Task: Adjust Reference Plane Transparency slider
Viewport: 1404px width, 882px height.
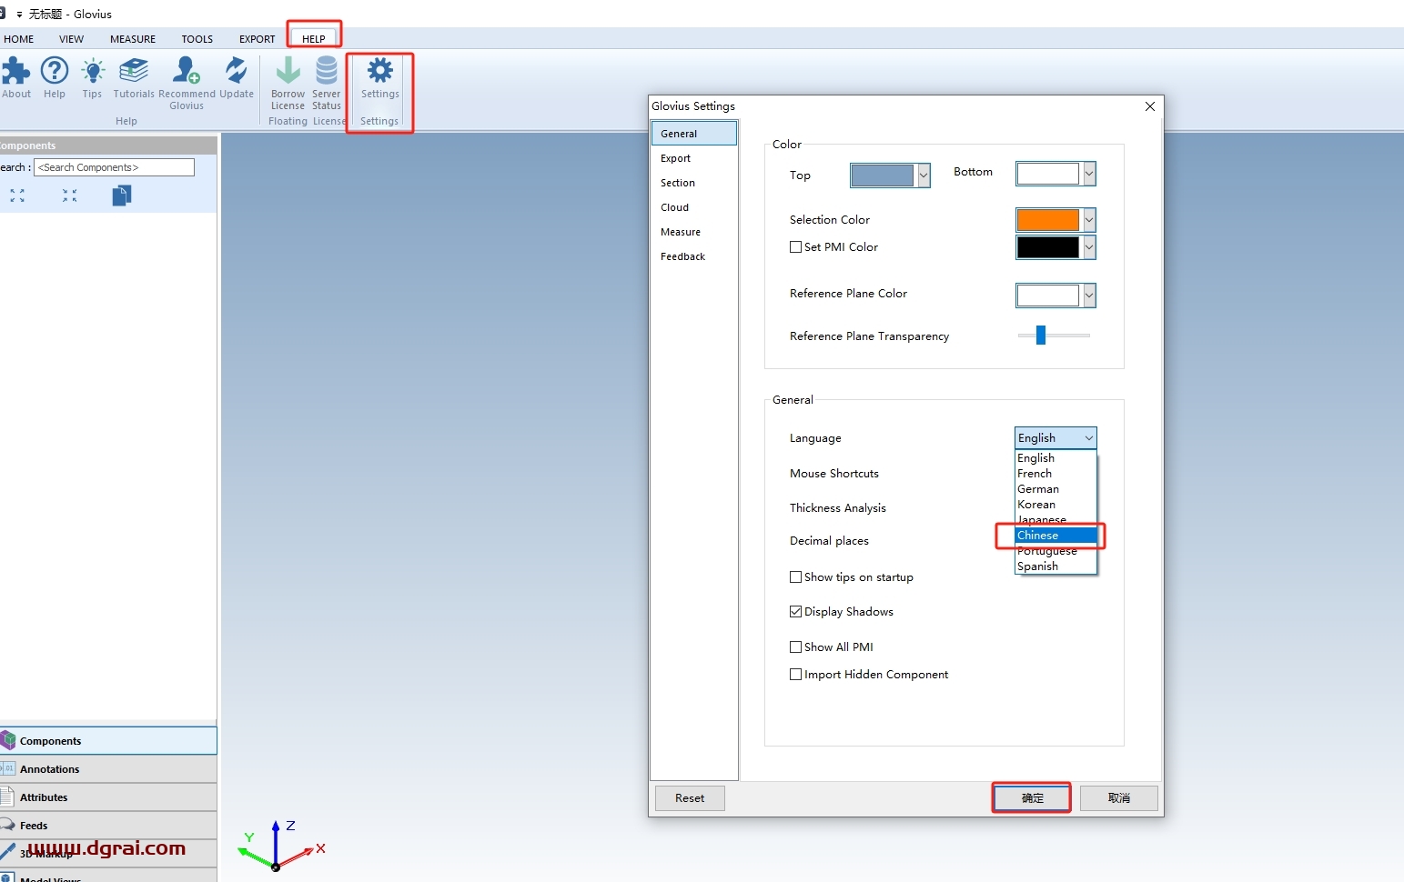Action: click(x=1041, y=336)
